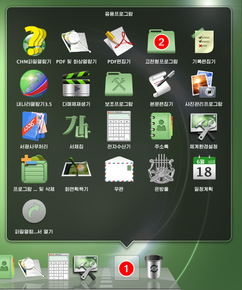Open the 보조프로그램 utilities folder
The image size is (242, 290).
point(119,84)
